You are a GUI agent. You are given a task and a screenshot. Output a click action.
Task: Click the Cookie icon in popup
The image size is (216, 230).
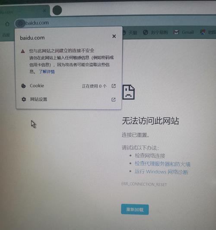click(23, 86)
